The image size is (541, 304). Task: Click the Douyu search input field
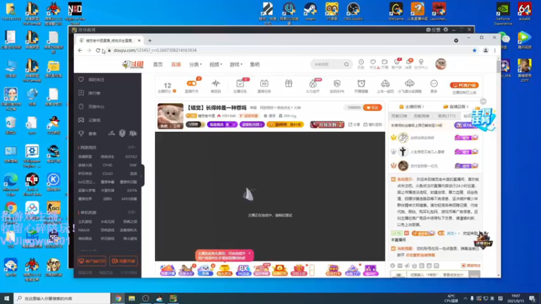coord(327,64)
